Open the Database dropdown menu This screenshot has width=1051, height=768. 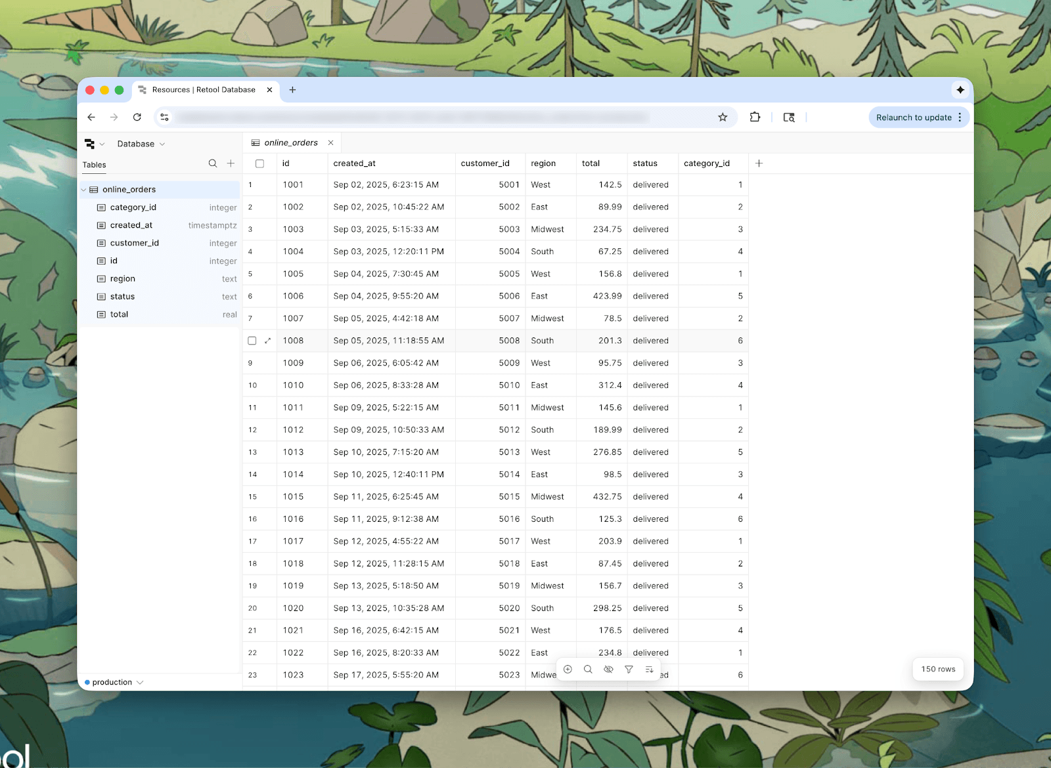pos(141,144)
